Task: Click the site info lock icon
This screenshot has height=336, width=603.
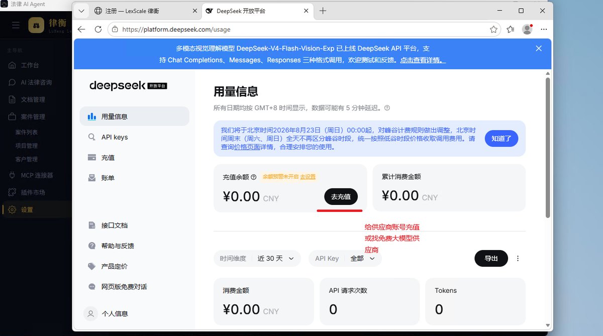Action: [115, 30]
